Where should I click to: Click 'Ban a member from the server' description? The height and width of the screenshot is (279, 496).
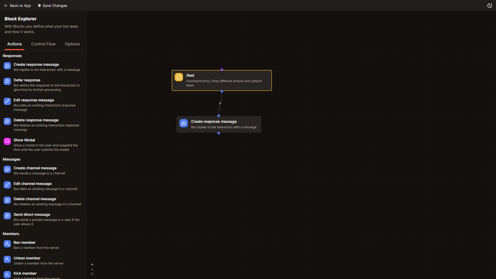pos(36,248)
